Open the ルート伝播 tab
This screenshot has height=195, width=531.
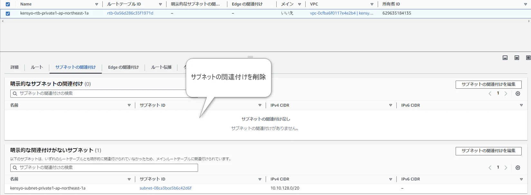(x=161, y=67)
